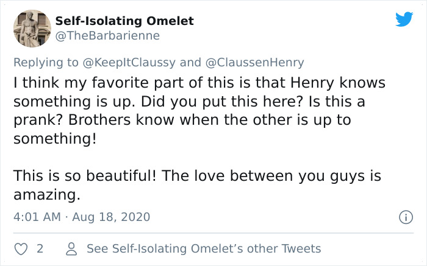
Task: Click the word "amazing." ending the tweet
Action: [46, 195]
